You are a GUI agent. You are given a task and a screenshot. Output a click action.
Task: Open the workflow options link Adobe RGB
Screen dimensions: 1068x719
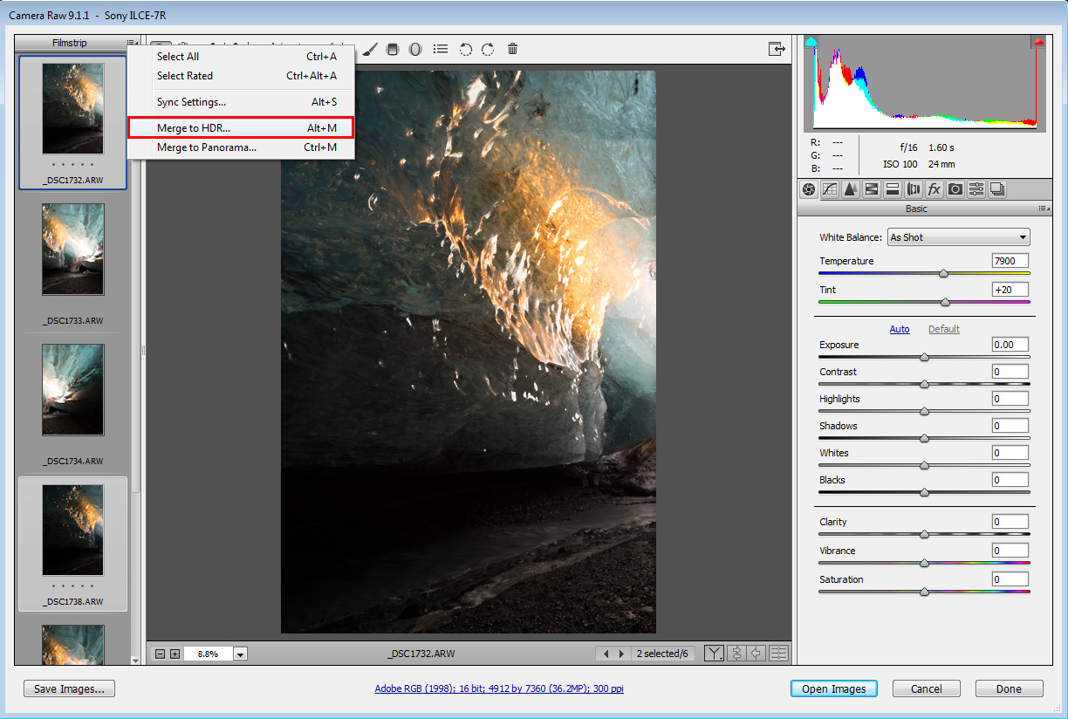pos(499,689)
